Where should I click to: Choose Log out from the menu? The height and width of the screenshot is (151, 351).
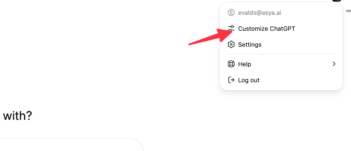click(281, 80)
